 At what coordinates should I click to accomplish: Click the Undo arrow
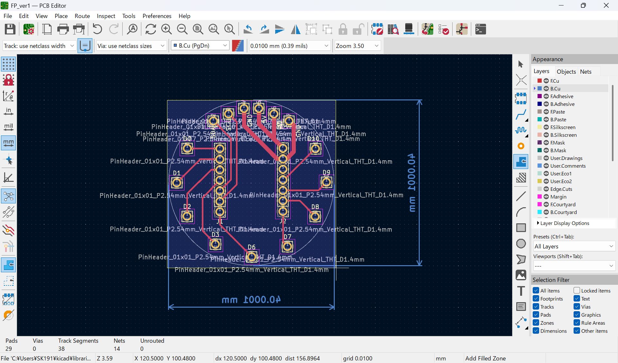point(97,29)
